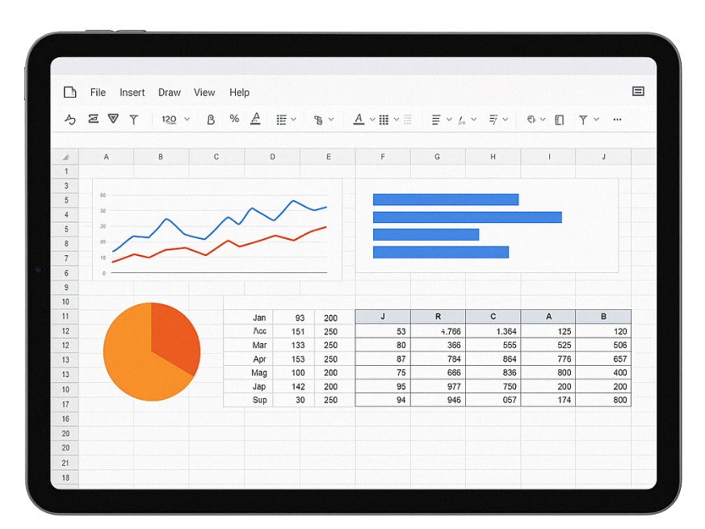Click the document icon left of File

[70, 92]
